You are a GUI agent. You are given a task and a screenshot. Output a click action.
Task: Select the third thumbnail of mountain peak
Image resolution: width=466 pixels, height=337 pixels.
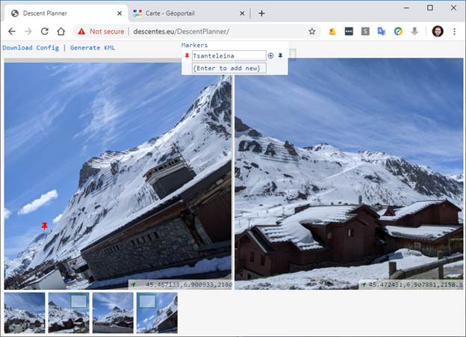(x=113, y=312)
